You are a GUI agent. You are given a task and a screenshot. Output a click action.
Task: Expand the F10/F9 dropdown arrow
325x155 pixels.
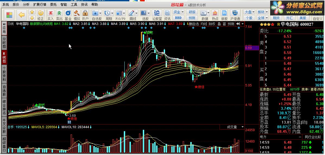(x=124, y=13)
